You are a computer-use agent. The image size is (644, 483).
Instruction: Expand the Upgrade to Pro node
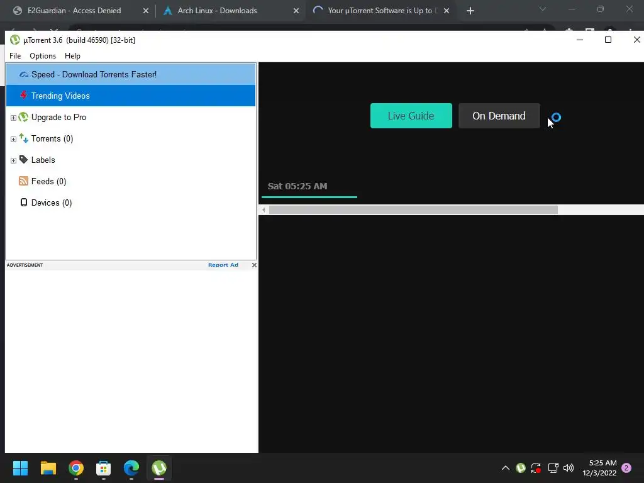(x=13, y=118)
